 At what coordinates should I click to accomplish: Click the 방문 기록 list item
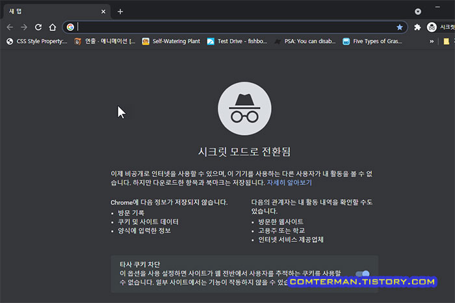click(x=131, y=213)
